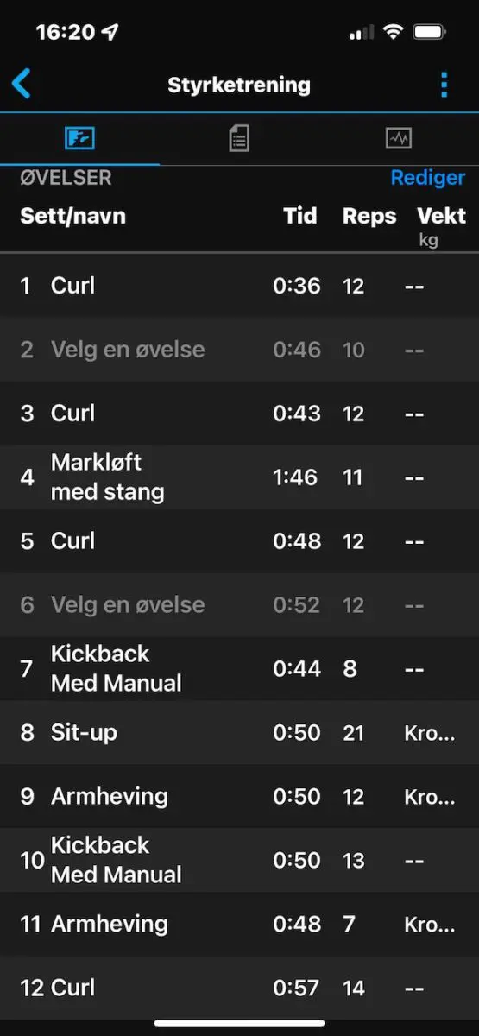The width and height of the screenshot is (479, 1036).
Task: Tap truncated weight value on set 9 Armheving
Action: coord(429,796)
